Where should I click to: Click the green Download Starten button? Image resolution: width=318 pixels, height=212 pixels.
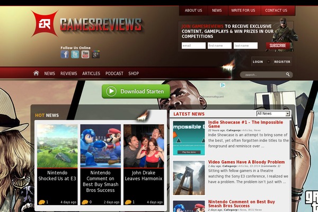tap(136, 91)
